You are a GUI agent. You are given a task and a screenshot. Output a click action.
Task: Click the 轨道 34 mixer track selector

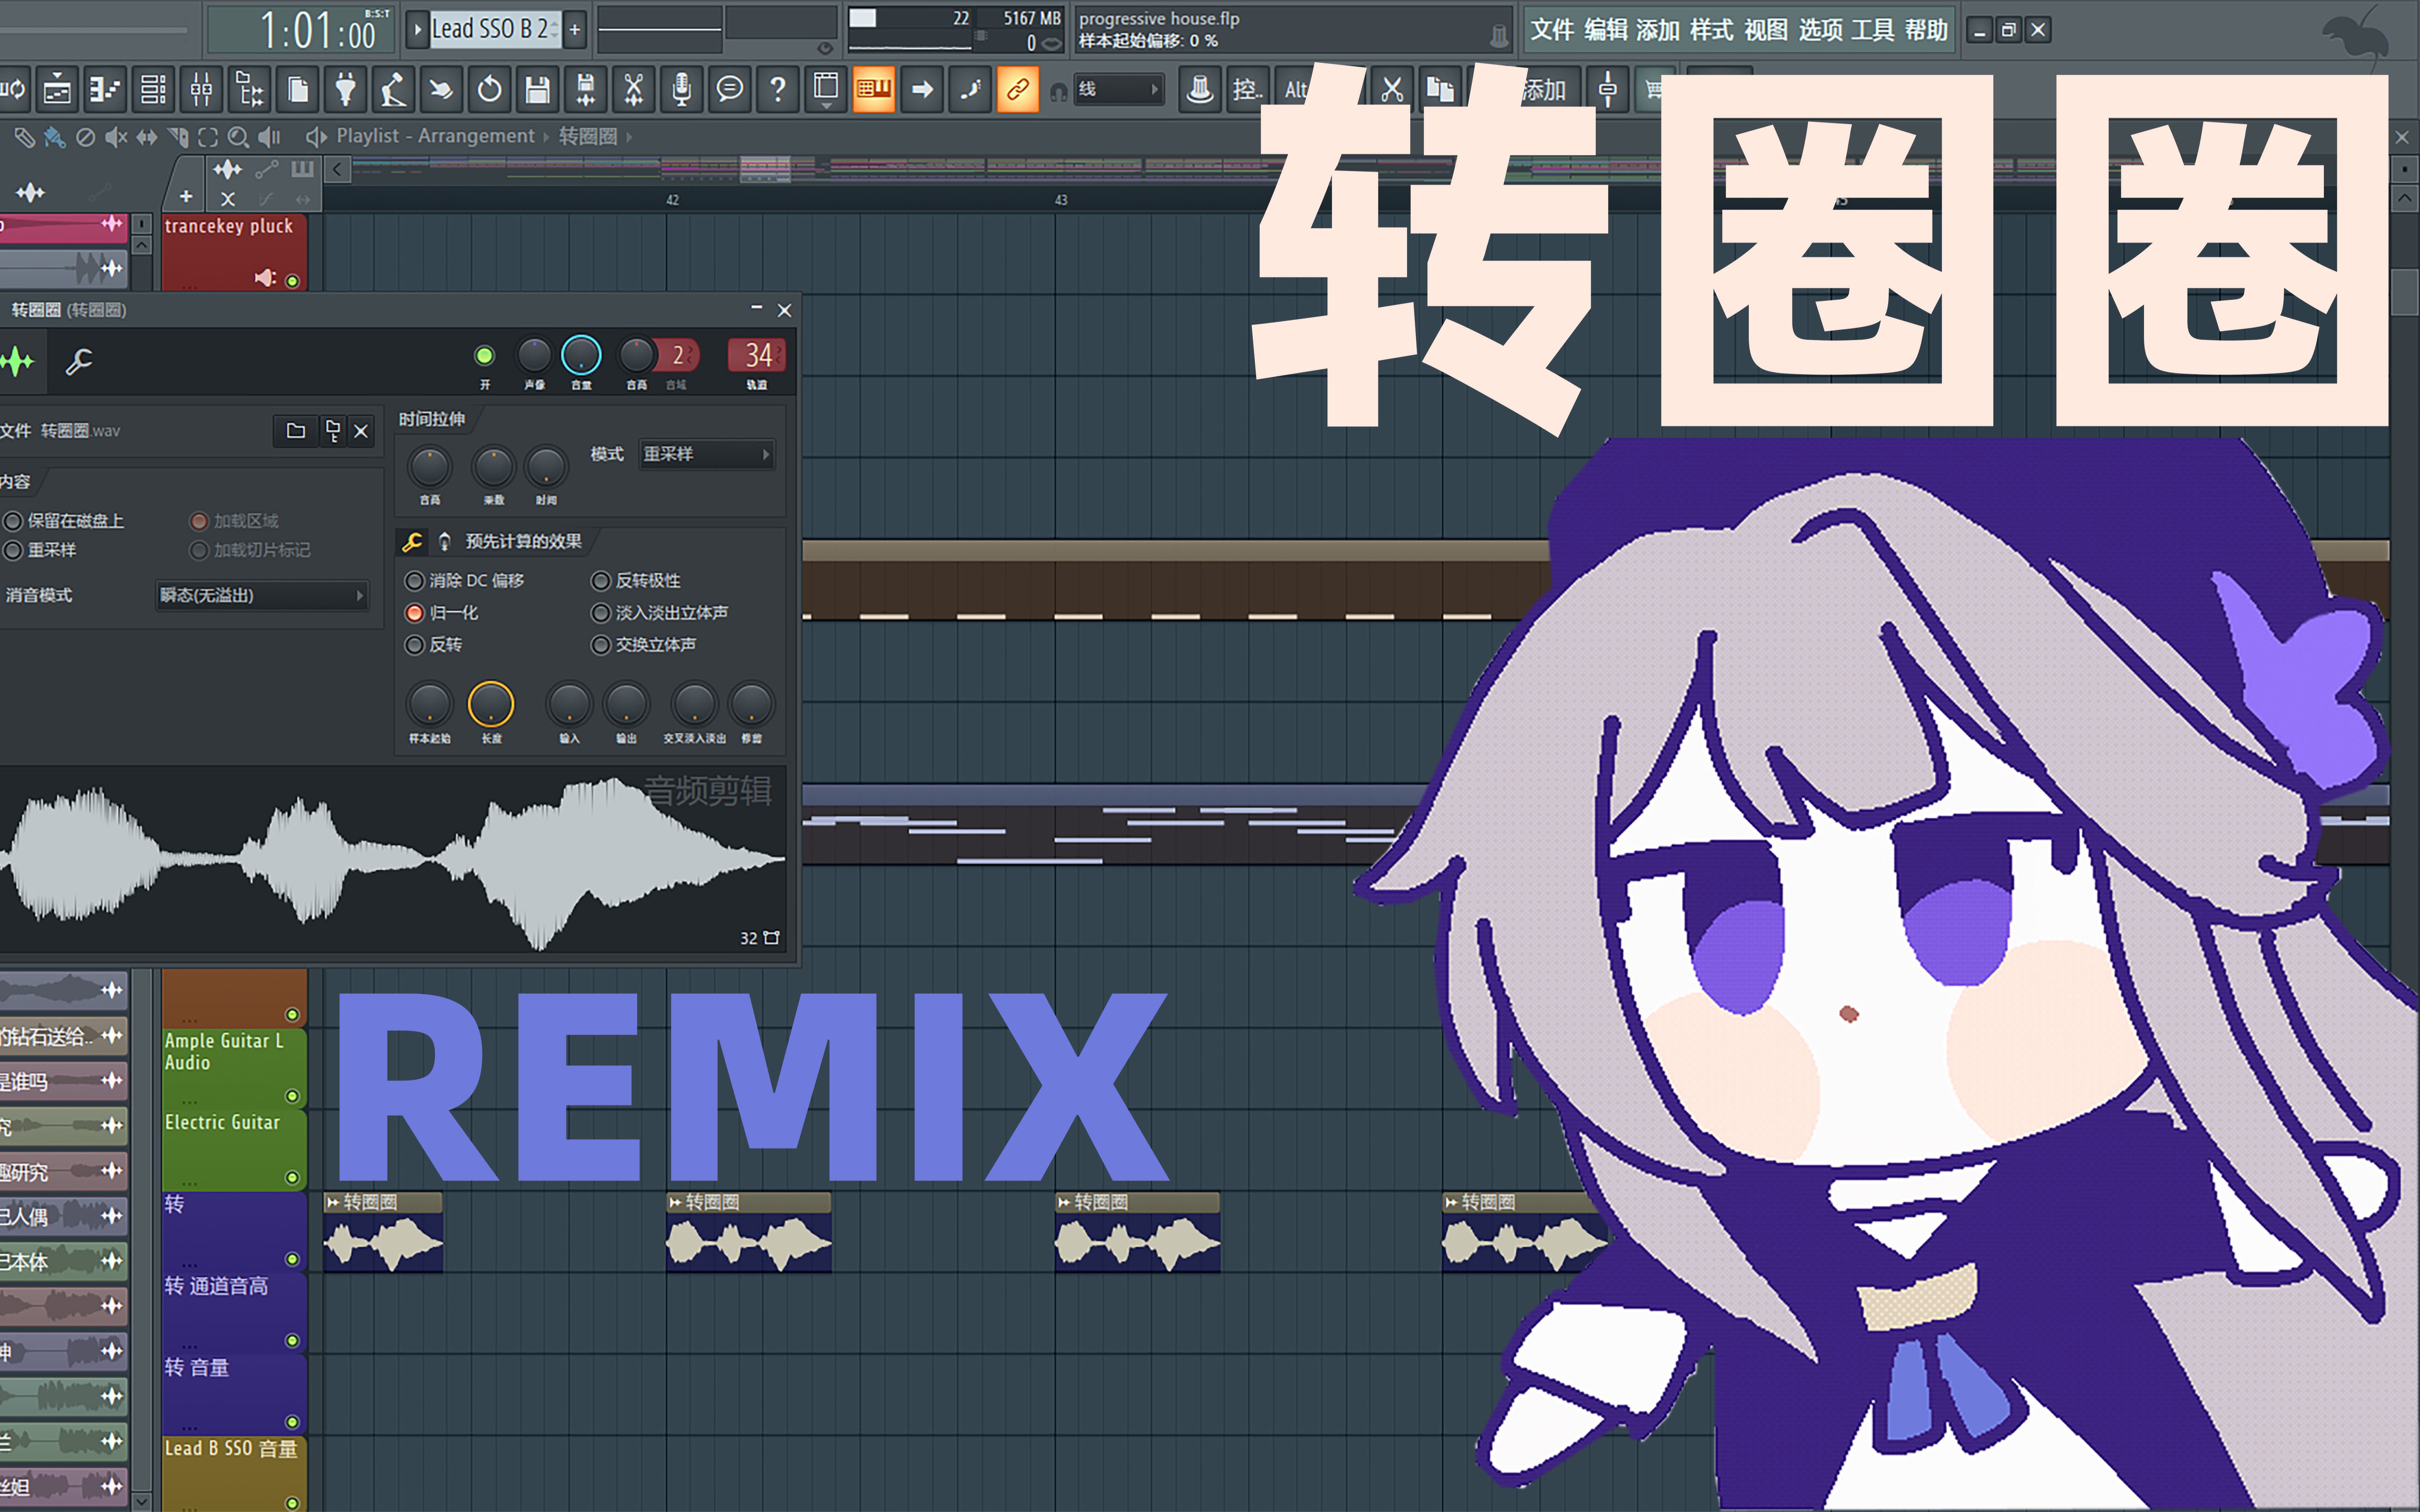tap(757, 355)
